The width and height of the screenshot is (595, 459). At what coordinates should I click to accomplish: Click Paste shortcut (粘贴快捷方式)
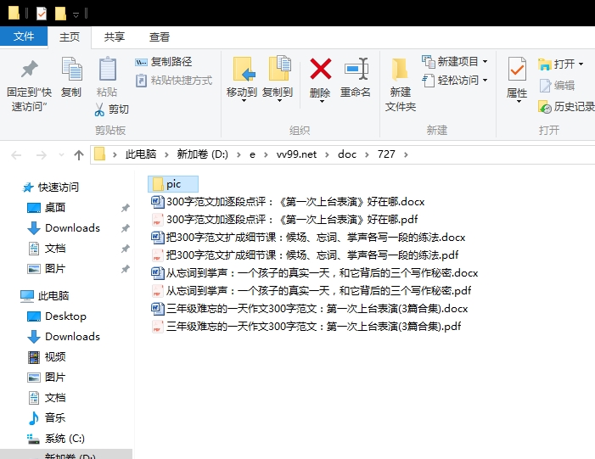174,81
